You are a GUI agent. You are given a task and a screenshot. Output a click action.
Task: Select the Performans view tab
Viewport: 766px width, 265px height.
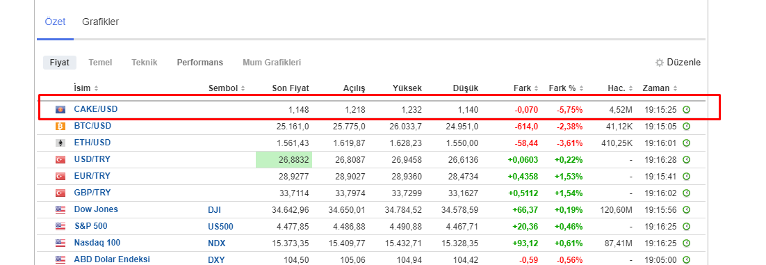coord(199,63)
